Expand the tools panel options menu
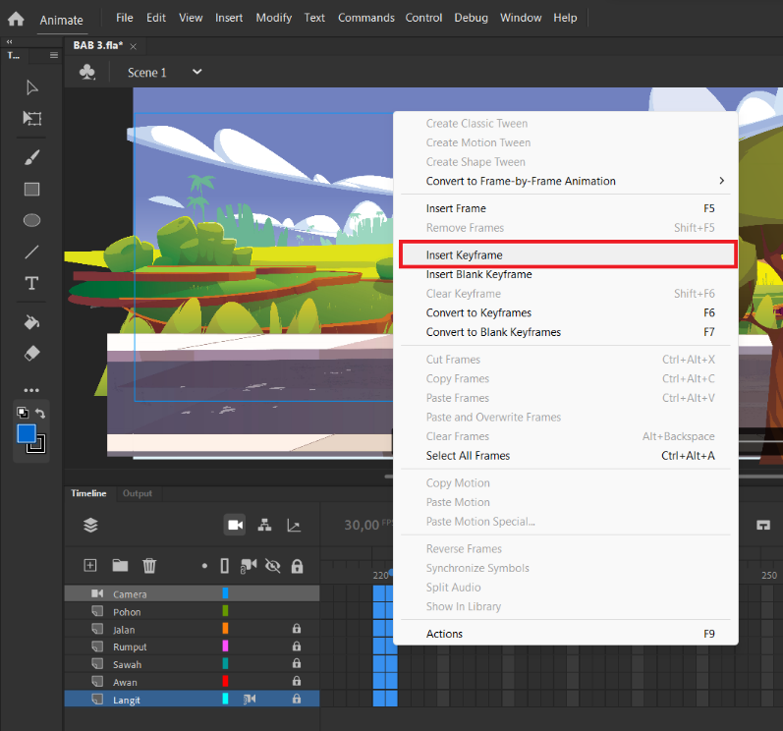Screen dimensions: 783x731 54,55
